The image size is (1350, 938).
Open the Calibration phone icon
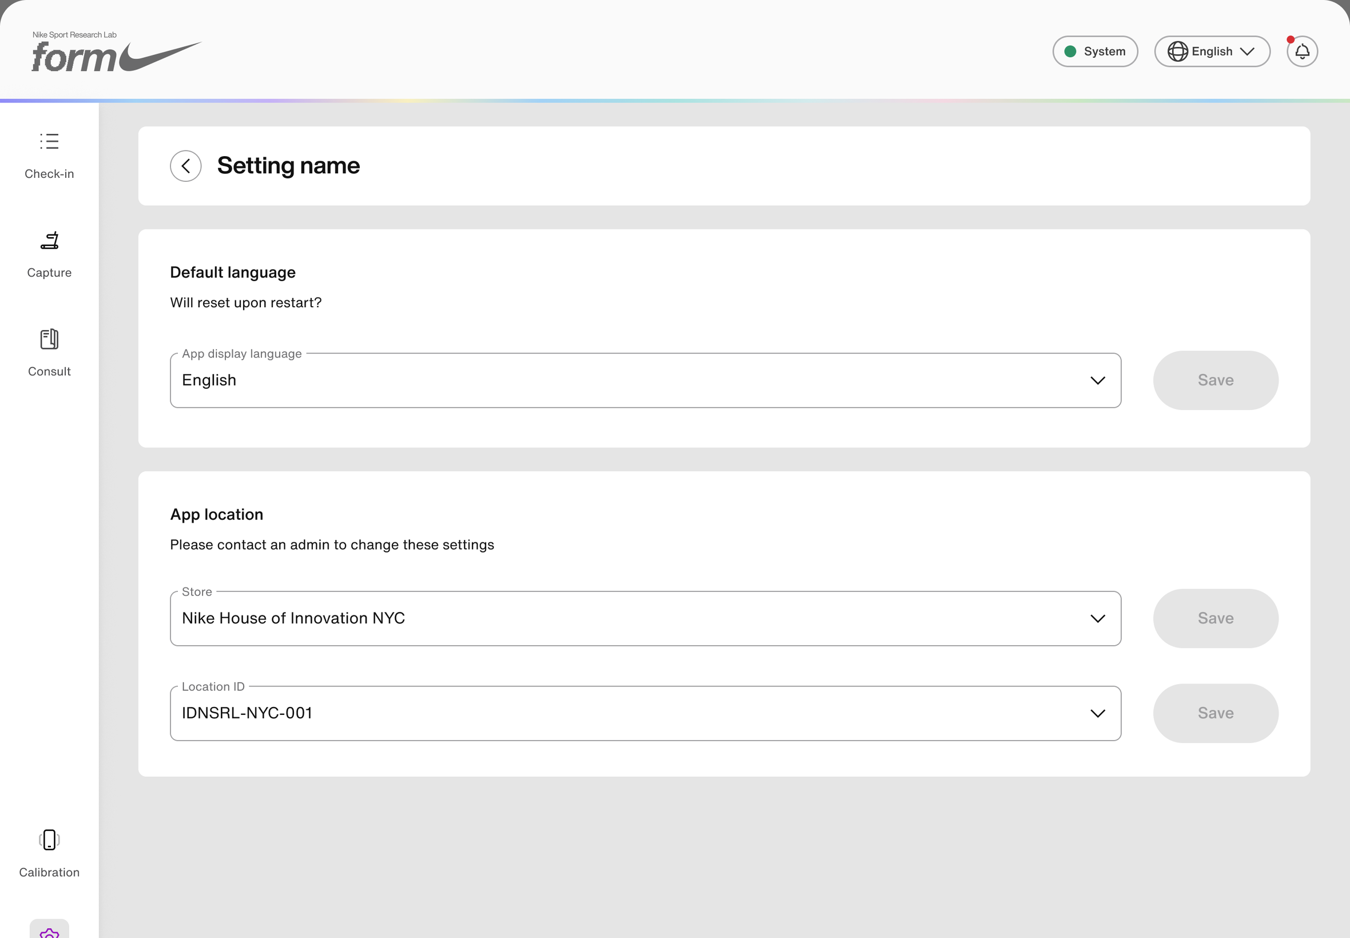coord(49,840)
